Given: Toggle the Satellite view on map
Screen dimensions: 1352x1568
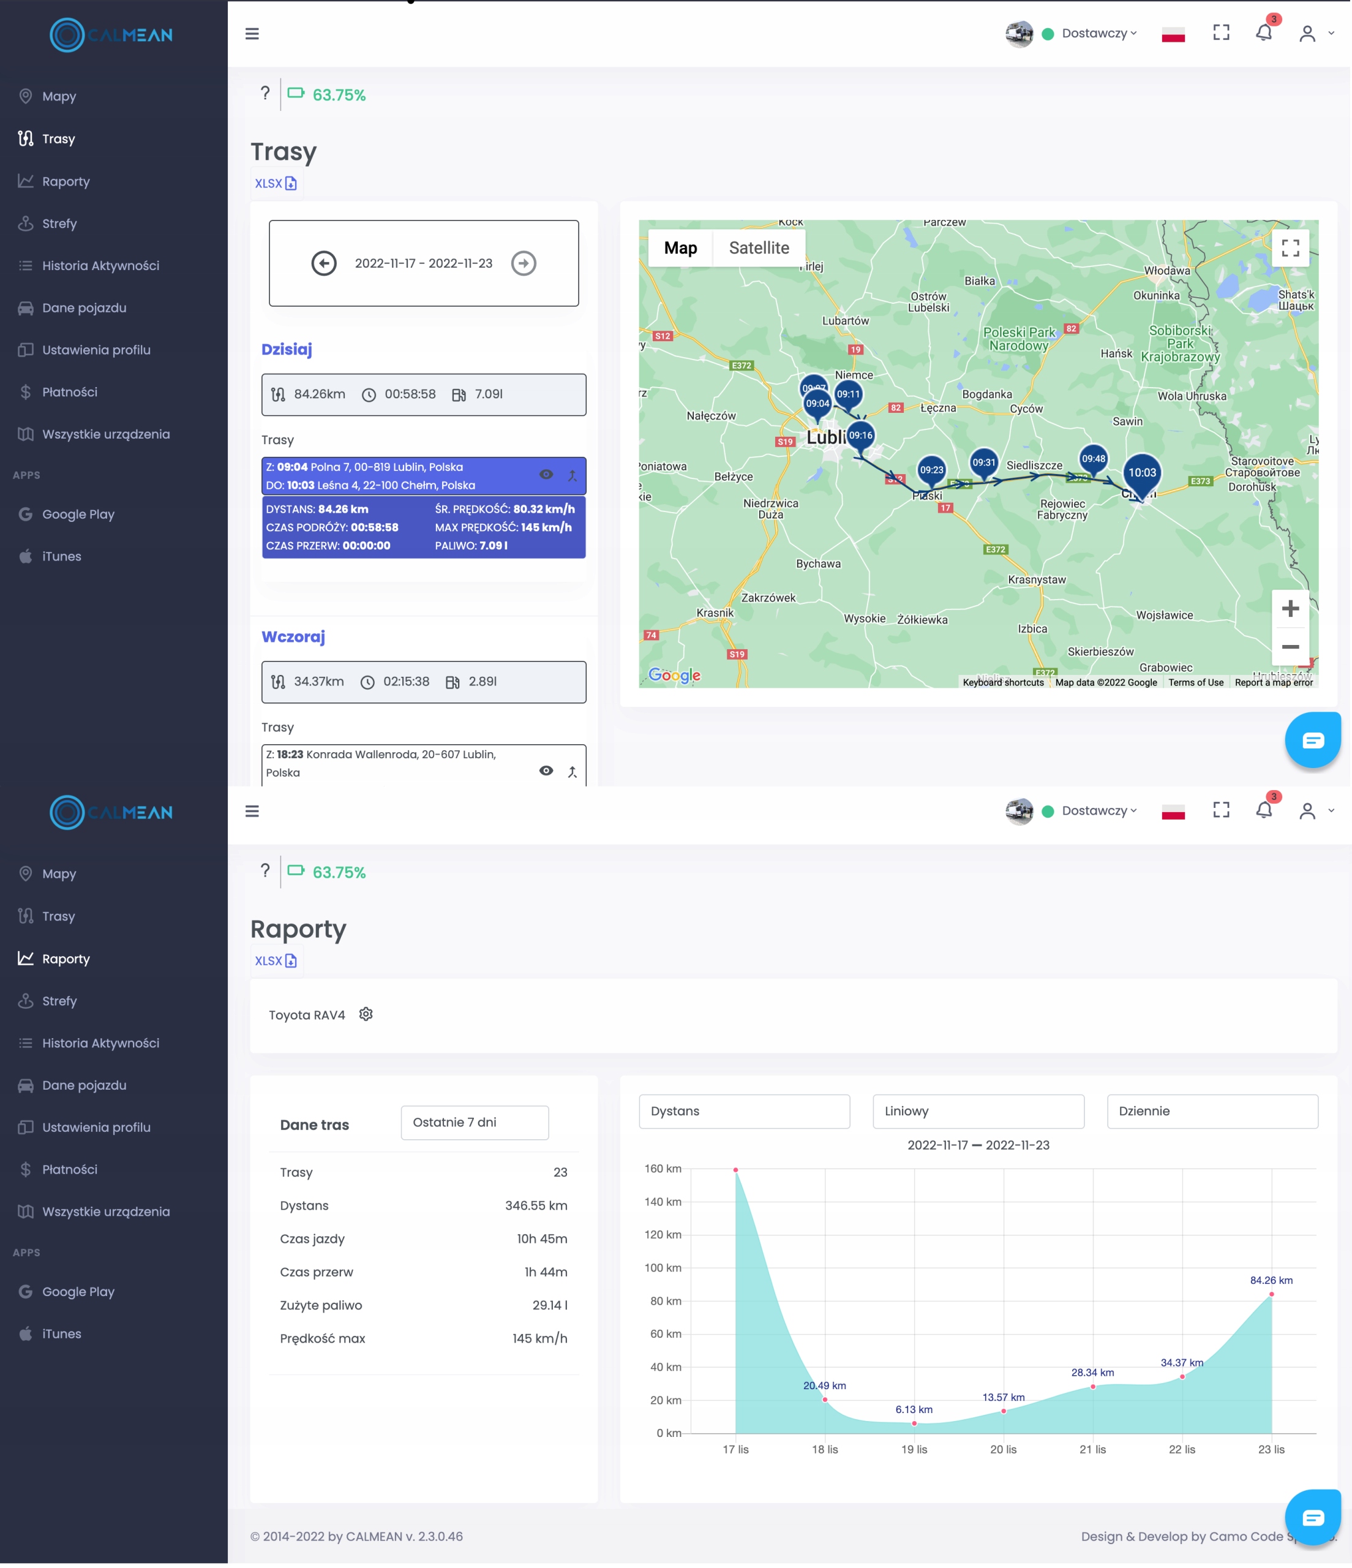Looking at the screenshot, I should (x=759, y=248).
